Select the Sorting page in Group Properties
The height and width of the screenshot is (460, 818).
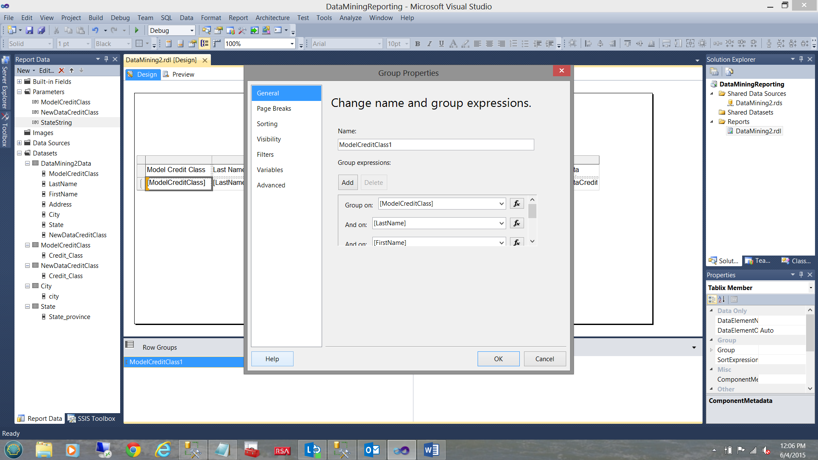267,124
